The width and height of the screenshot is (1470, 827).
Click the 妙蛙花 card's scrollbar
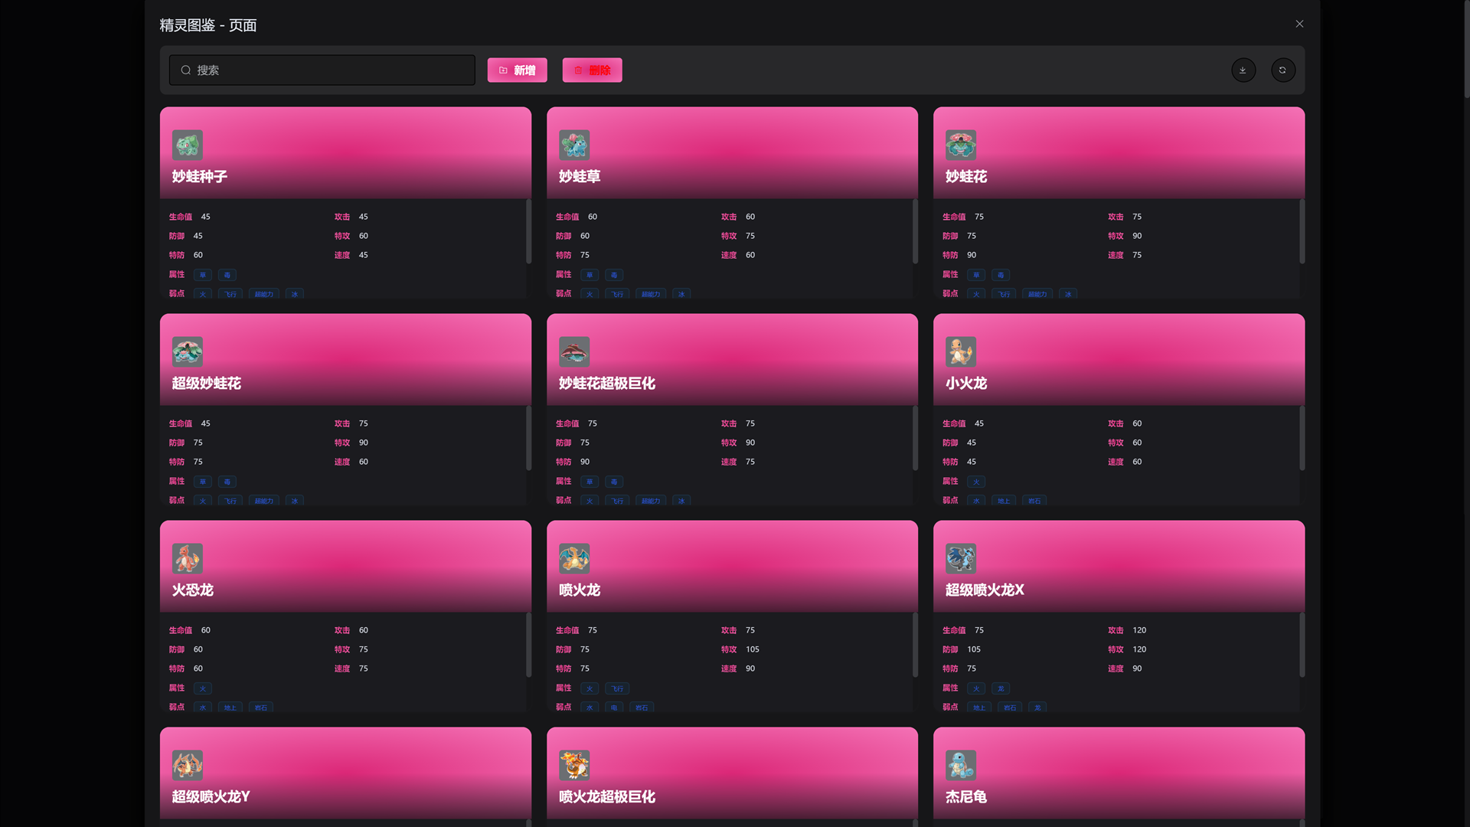(1302, 232)
